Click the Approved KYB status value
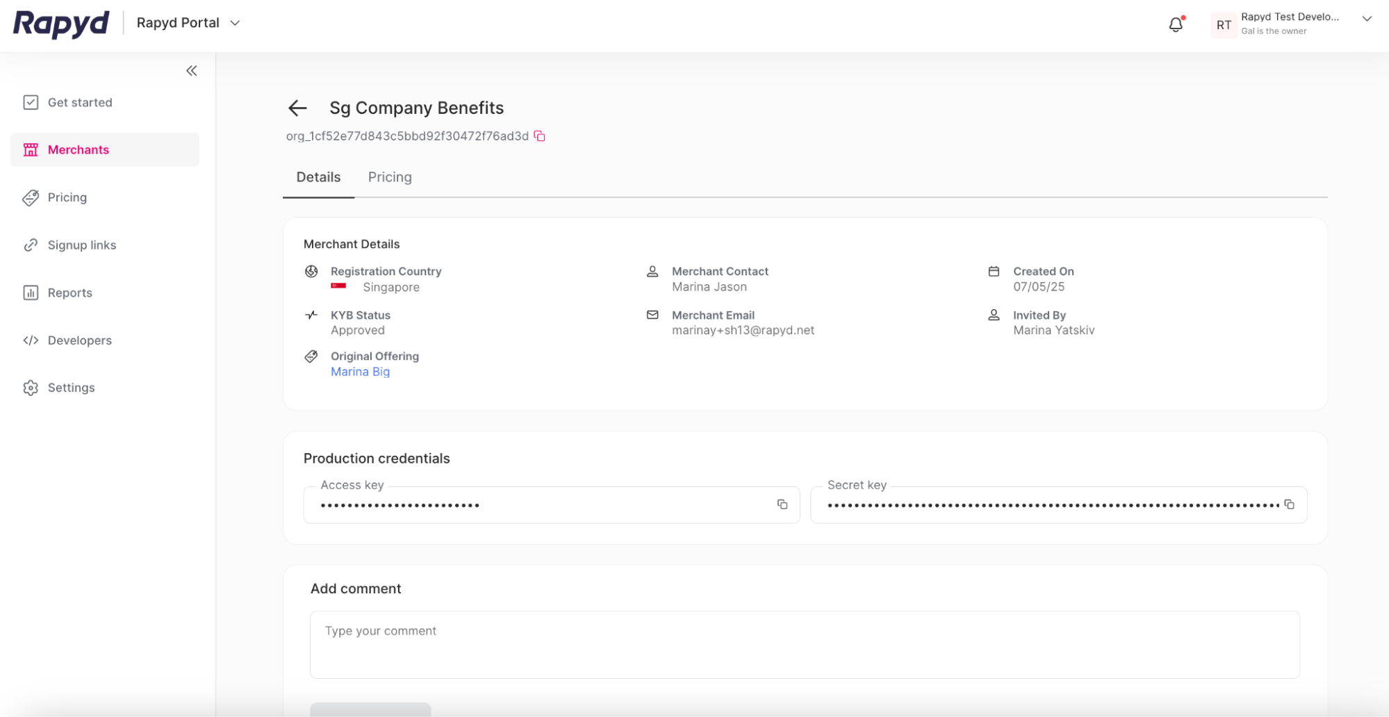1389x717 pixels. tap(358, 330)
